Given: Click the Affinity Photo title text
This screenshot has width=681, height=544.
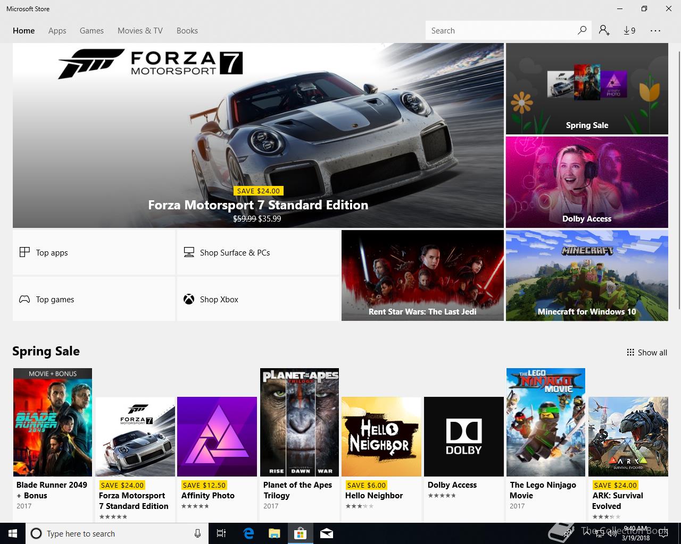Looking at the screenshot, I should [208, 495].
